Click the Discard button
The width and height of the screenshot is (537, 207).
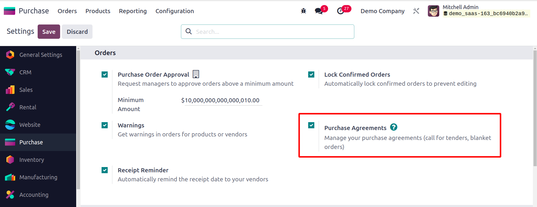[77, 32]
